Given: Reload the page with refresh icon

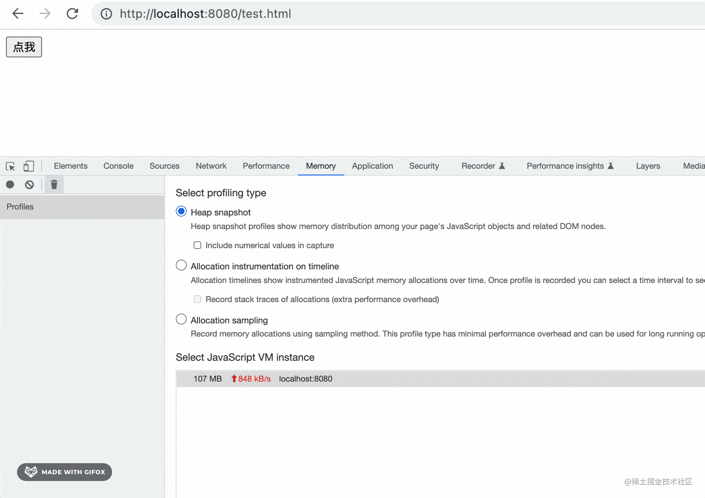Looking at the screenshot, I should pyautogui.click(x=73, y=14).
